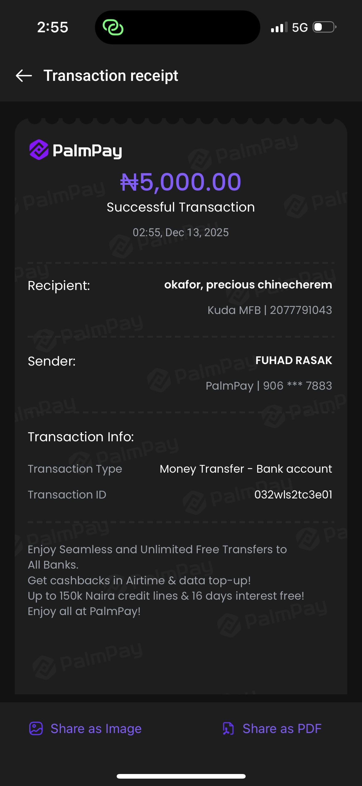The image size is (362, 786).
Task: Tap the Money Transfer - Bank account value
Action: (246, 469)
